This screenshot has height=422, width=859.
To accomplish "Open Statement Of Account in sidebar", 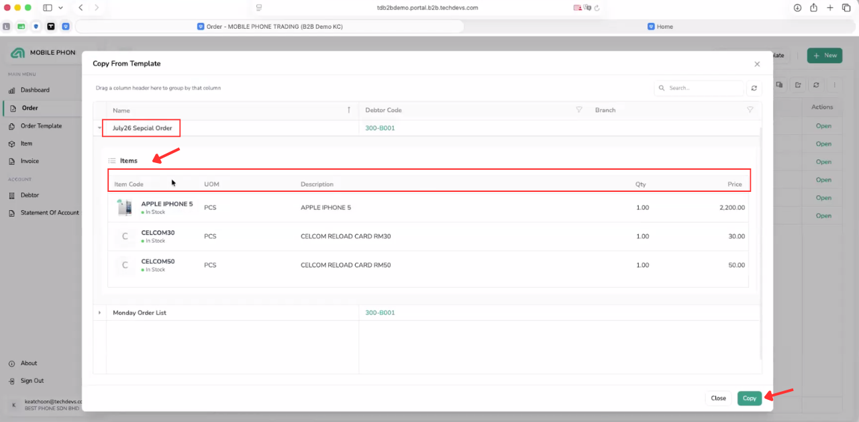I will coord(50,213).
